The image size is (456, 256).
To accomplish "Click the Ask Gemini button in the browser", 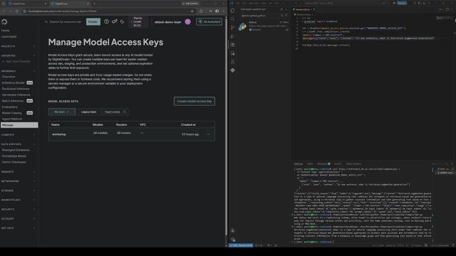I will coord(190,4).
